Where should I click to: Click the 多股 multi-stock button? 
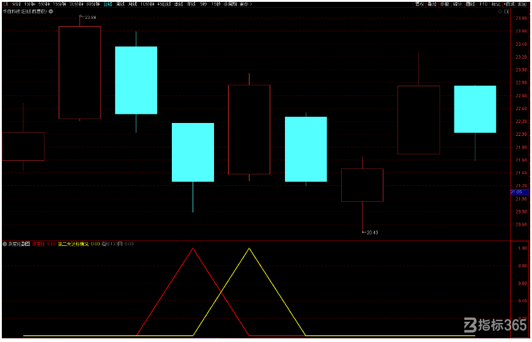click(x=445, y=4)
